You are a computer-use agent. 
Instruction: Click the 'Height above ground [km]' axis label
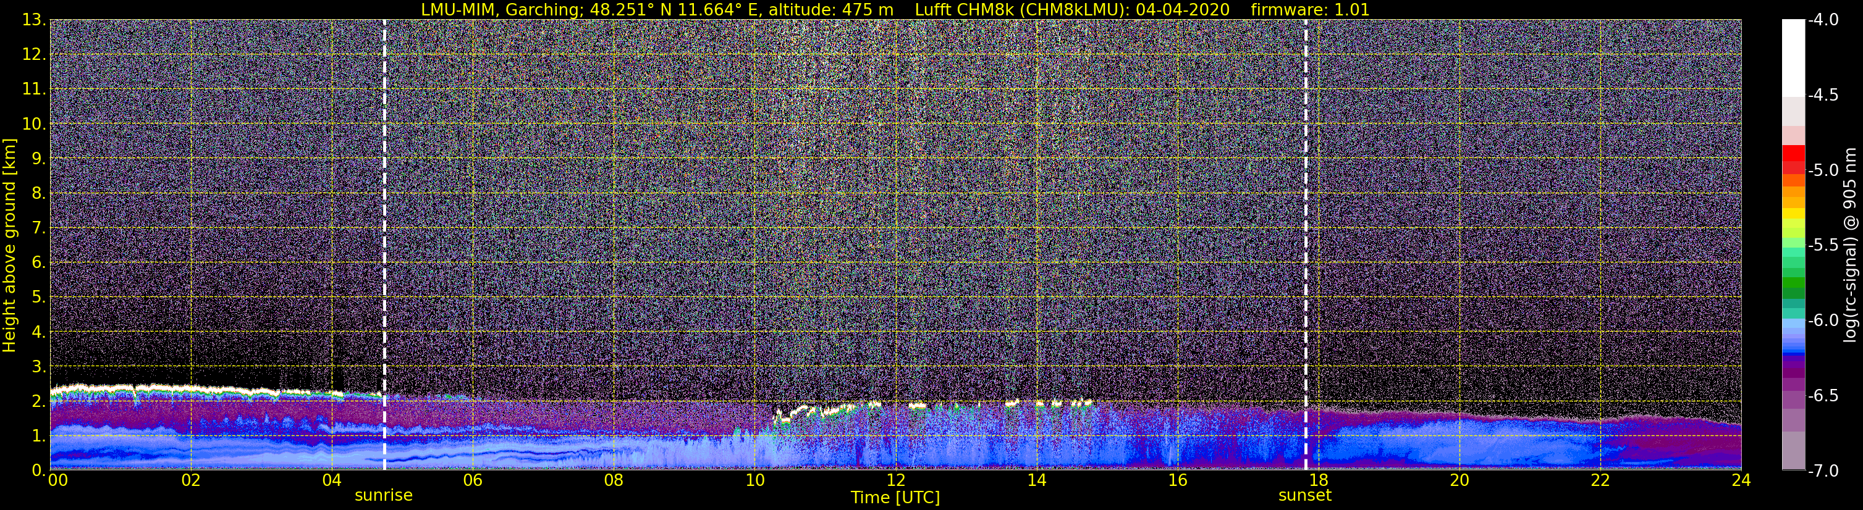coord(9,246)
